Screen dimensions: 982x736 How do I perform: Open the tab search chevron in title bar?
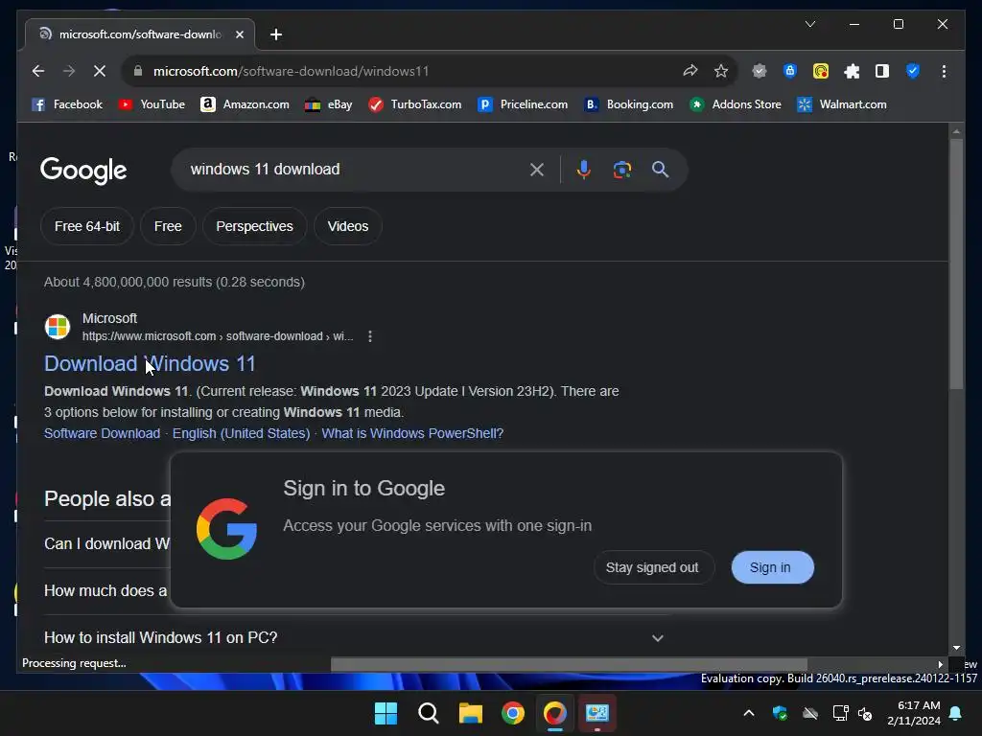[x=809, y=24]
